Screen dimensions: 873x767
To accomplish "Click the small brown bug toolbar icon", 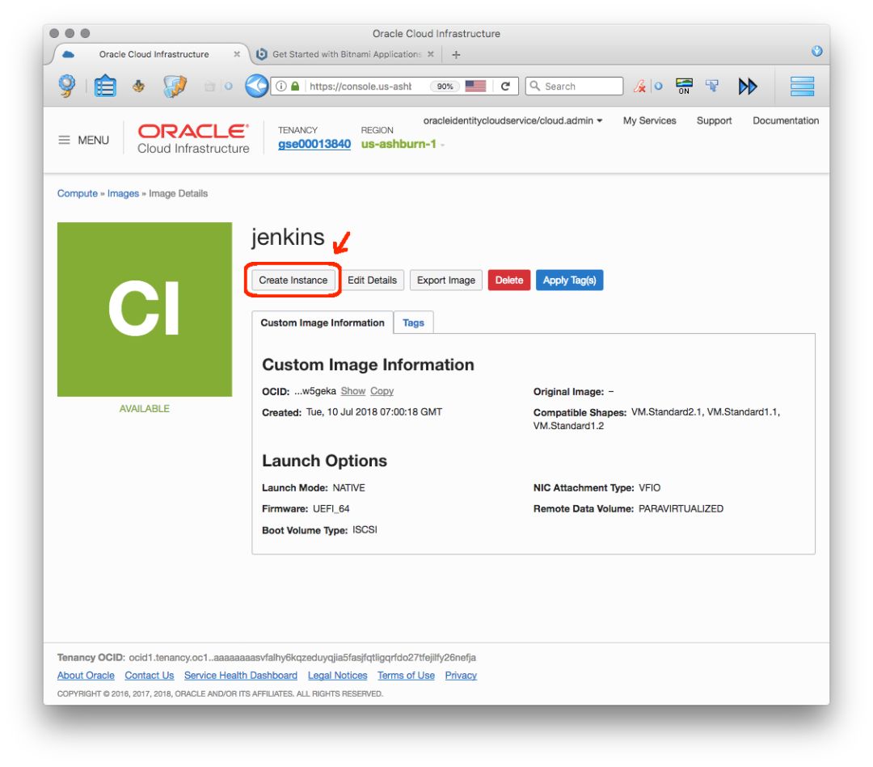I will pyautogui.click(x=139, y=86).
